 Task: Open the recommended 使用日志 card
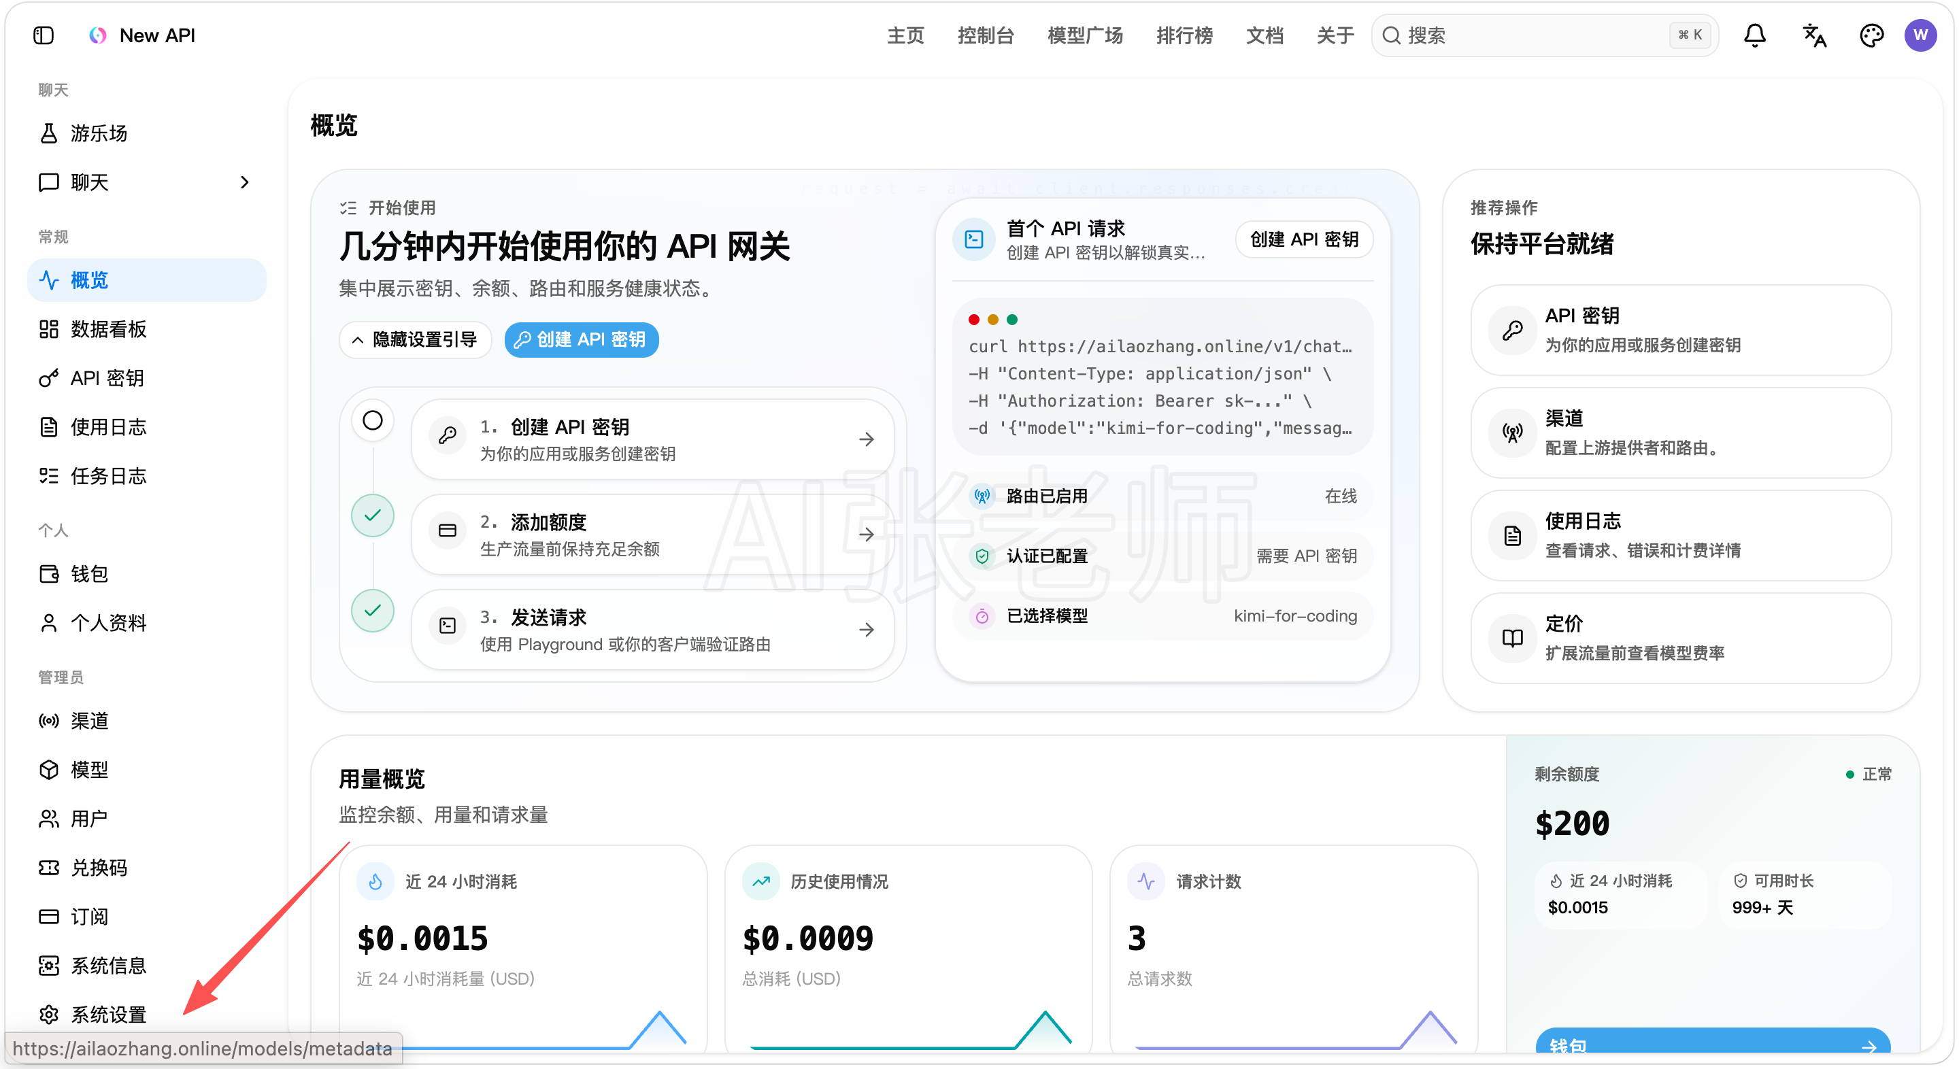1681,535
